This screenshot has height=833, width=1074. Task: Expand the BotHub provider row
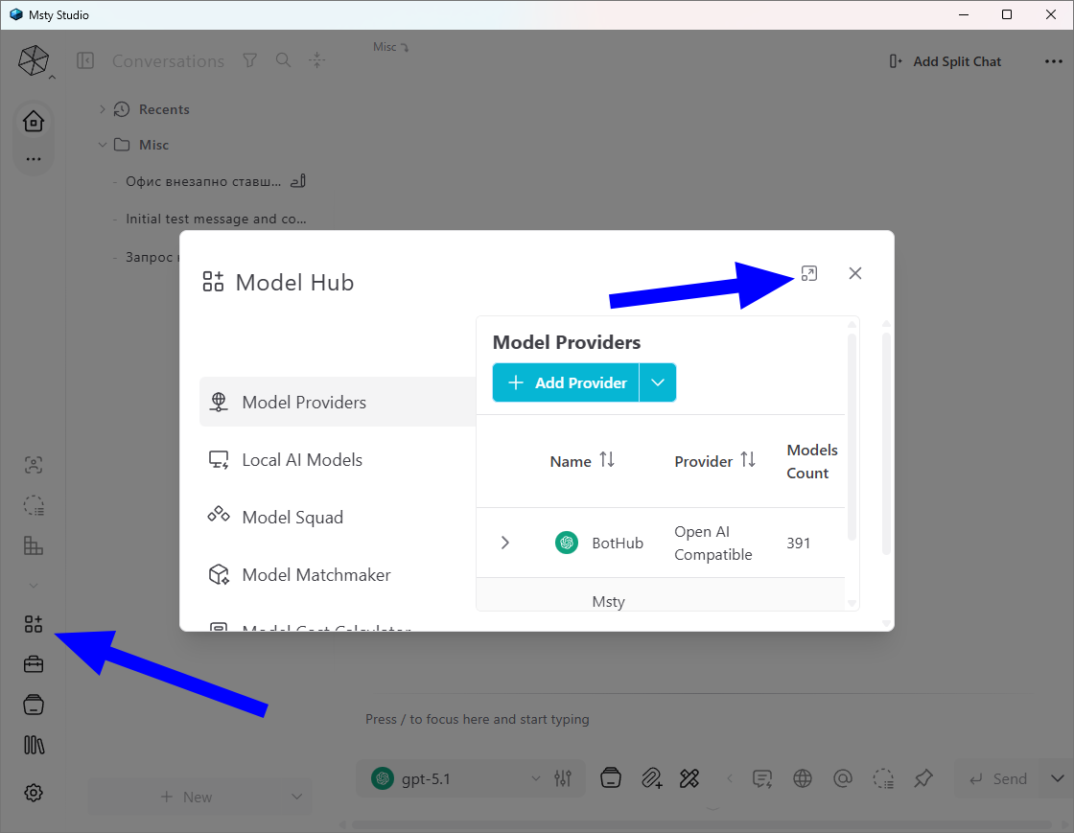(x=504, y=543)
